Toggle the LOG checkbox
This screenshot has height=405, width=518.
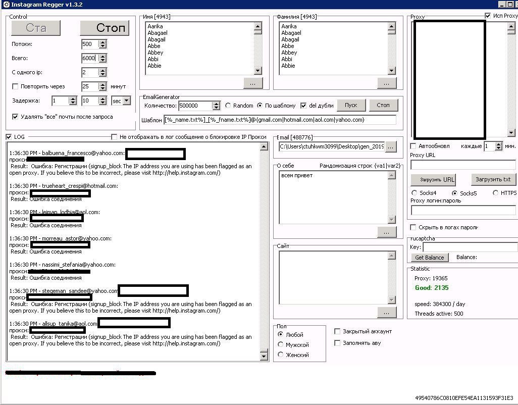tap(9, 137)
